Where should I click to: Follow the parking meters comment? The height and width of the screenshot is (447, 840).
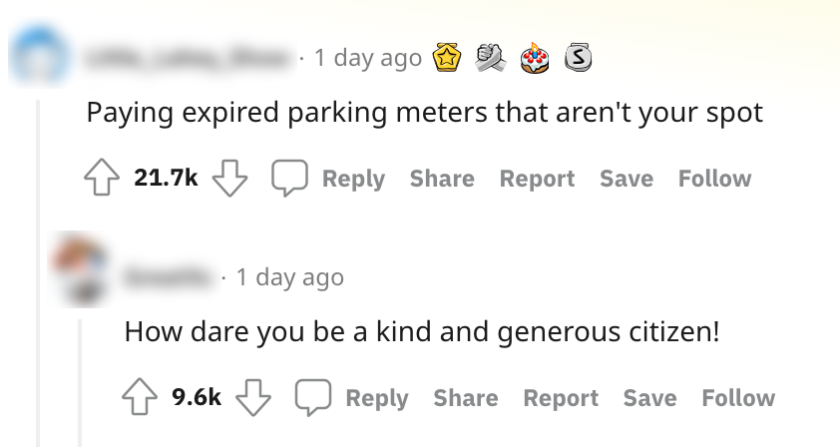point(714,179)
